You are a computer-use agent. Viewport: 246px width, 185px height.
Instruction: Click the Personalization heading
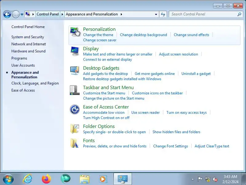[x=99, y=29]
